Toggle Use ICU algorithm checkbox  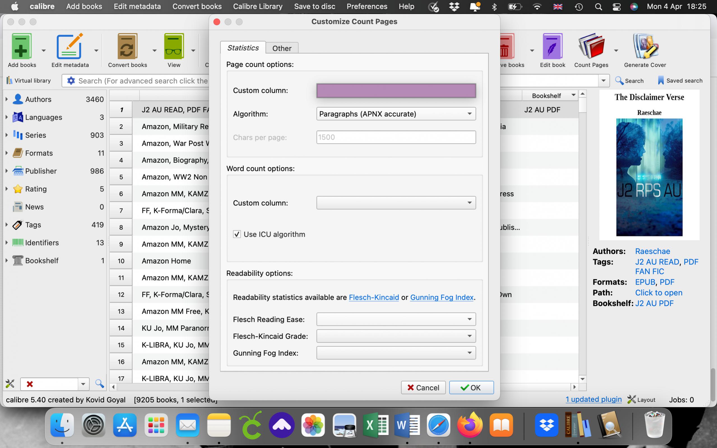click(x=237, y=234)
